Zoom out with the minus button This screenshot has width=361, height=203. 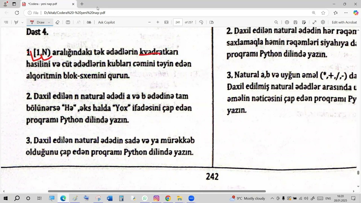pos(149,22)
